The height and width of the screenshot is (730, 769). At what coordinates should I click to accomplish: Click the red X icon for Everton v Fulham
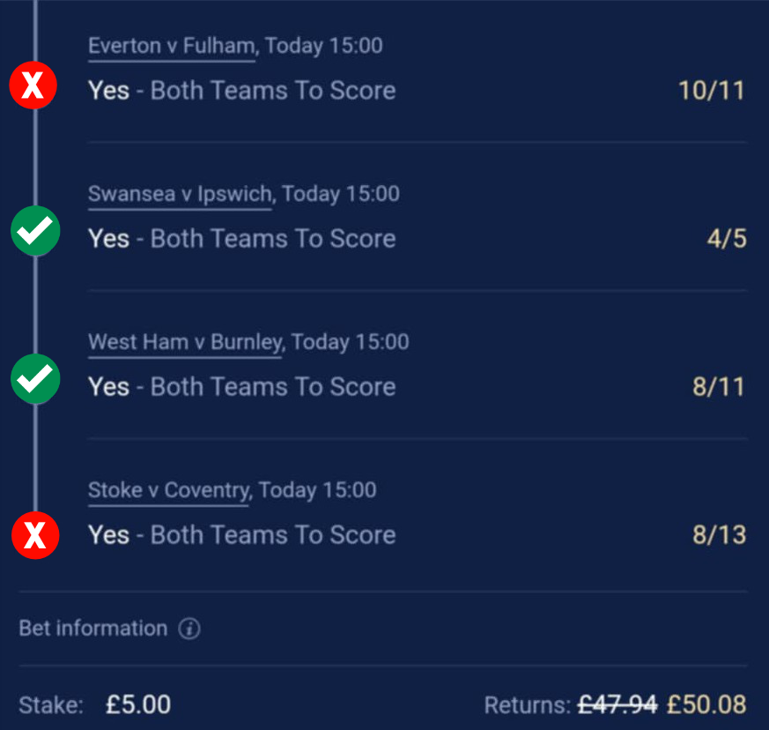(33, 86)
